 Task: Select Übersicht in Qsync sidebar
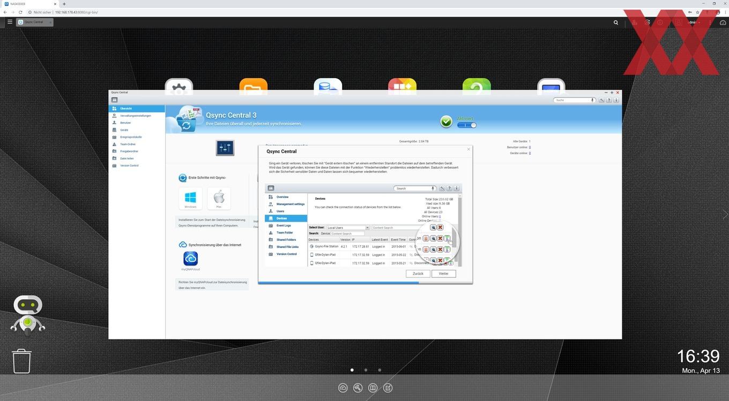click(x=137, y=108)
